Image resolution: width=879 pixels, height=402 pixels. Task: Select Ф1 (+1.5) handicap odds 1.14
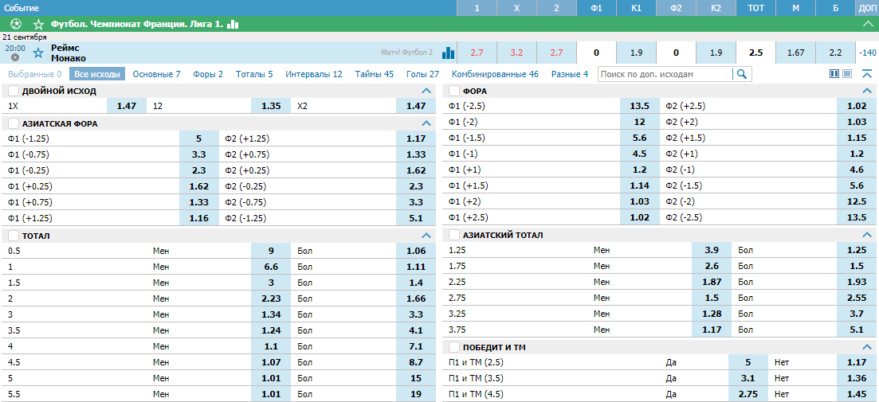point(640,185)
